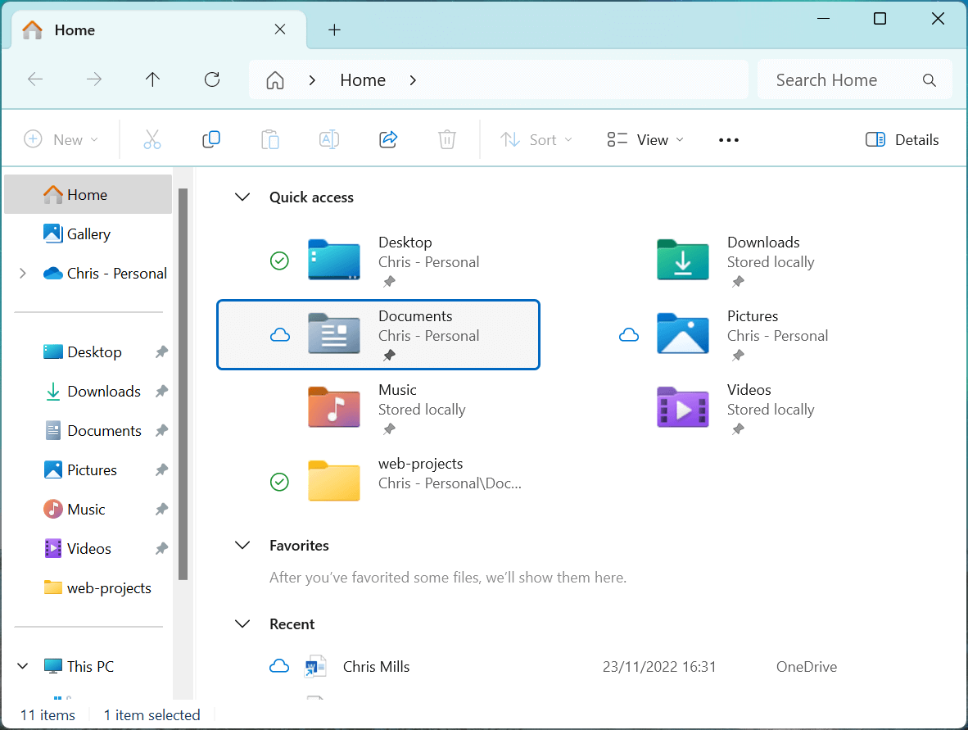This screenshot has width=968, height=730.
Task: Toggle the Details pane
Action: point(902,139)
